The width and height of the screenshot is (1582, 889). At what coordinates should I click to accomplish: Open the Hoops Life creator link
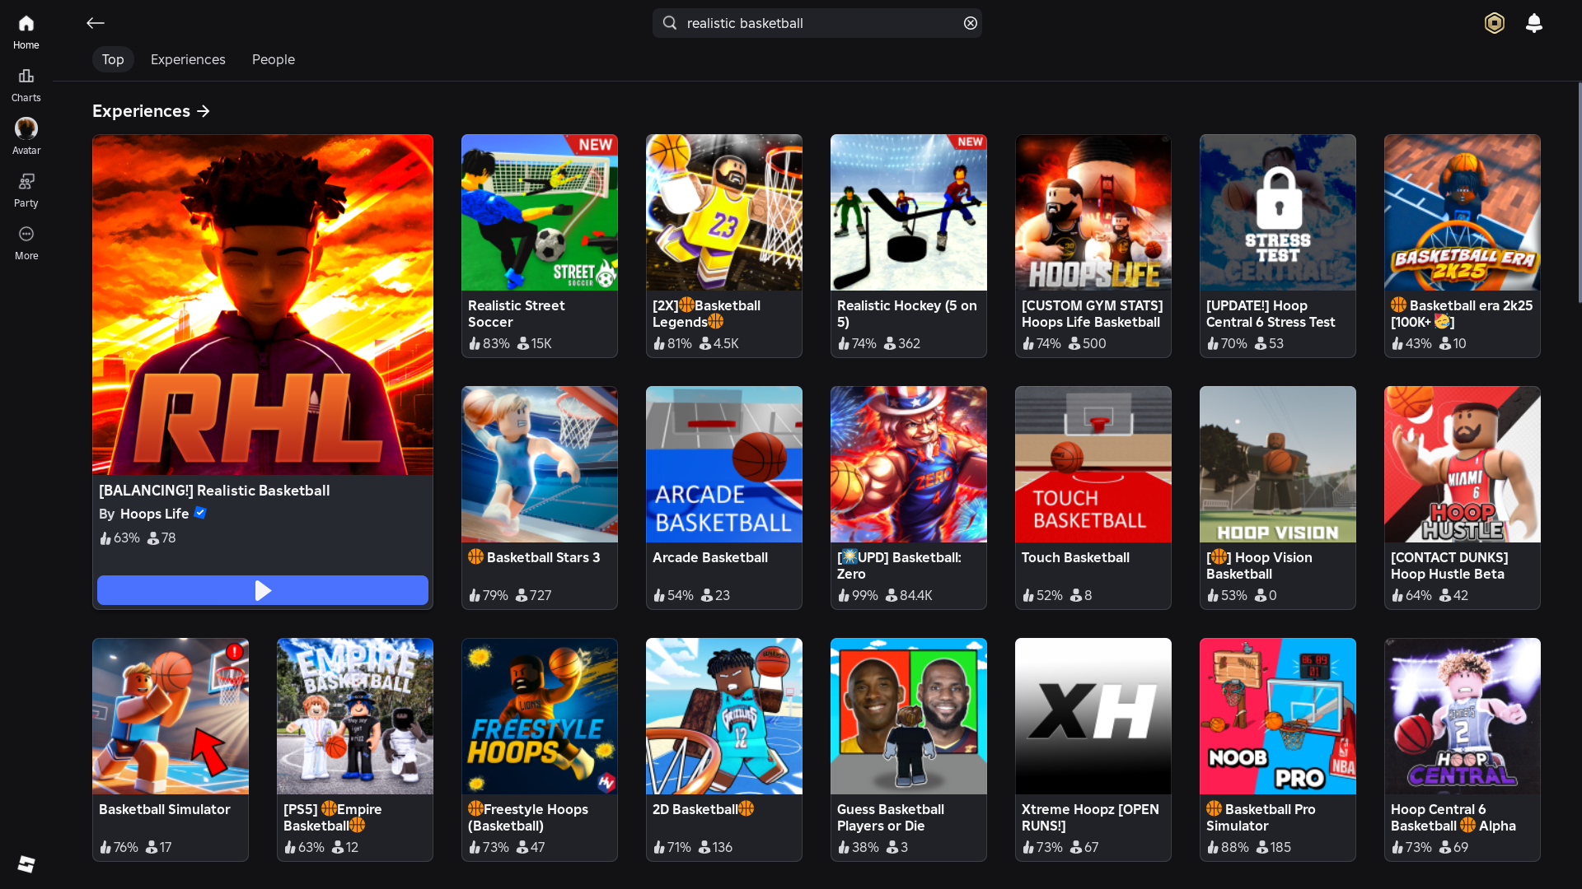(x=154, y=514)
